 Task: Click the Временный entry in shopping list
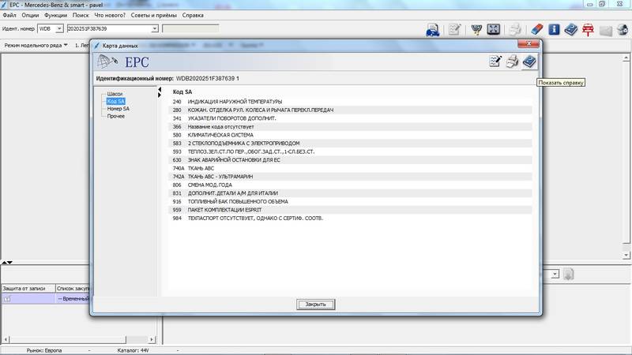[73, 299]
